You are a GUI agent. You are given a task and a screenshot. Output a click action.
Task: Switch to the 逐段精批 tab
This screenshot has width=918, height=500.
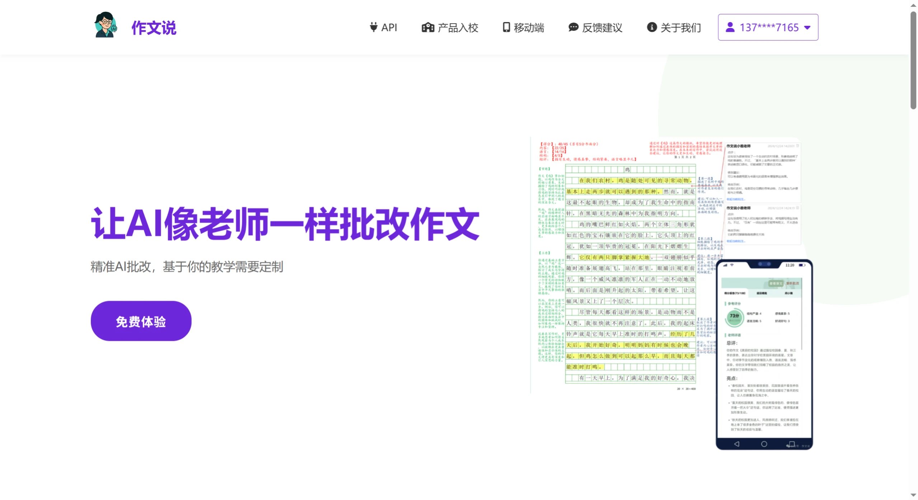tap(762, 293)
